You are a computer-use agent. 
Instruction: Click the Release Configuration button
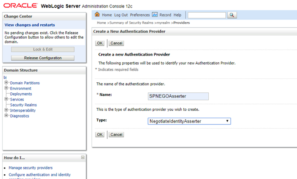[43, 58]
